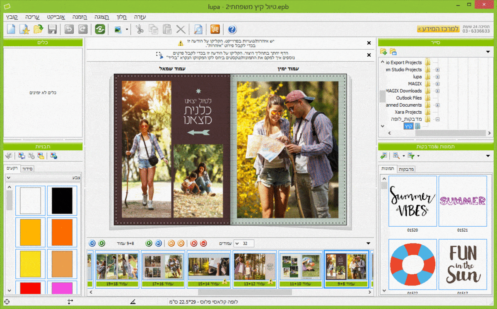Click the למרכז המידע info center button
497x309 pixels.
[438, 29]
